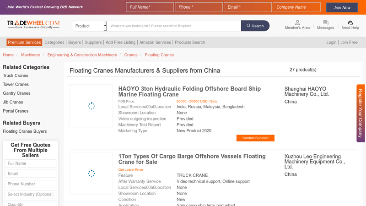
Task: Click the Company Name field in the top banner
Action: (296, 7)
